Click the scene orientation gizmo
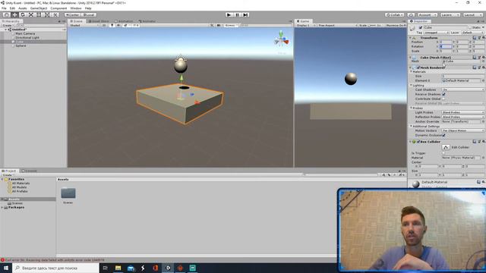The height and width of the screenshot is (273, 486). [x=281, y=39]
